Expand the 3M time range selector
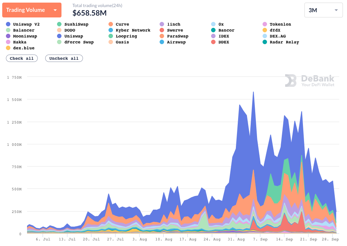Screen dimensions: 347x246 pos(323,10)
